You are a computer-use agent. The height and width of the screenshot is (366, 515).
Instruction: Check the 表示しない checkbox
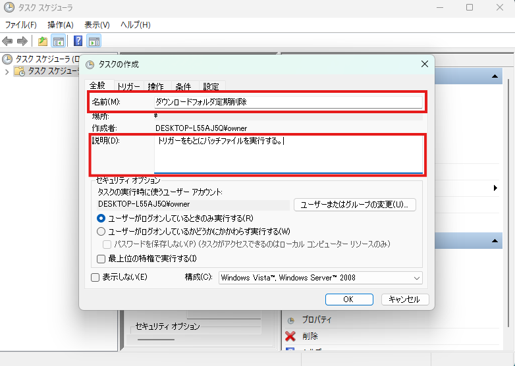(95, 277)
